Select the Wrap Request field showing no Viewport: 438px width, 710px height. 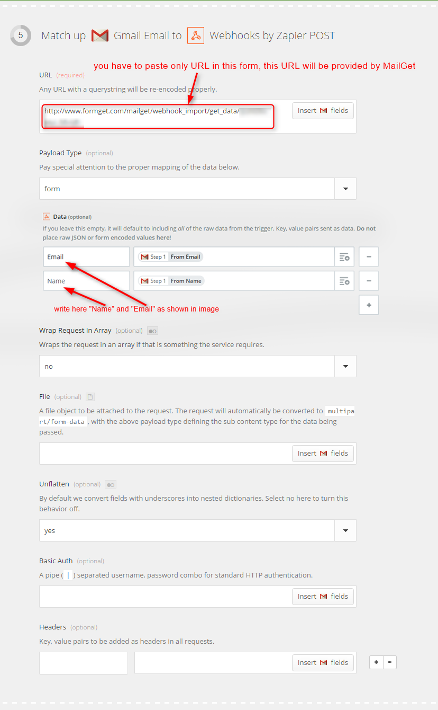[x=187, y=366]
